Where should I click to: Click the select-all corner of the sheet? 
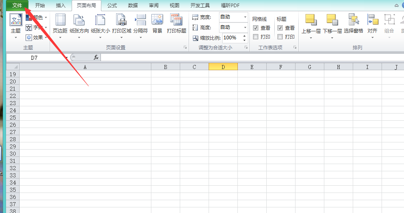pyautogui.click(x=13, y=67)
